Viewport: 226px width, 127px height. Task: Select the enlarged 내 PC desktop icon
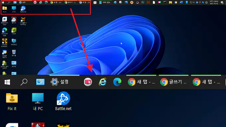(38, 102)
